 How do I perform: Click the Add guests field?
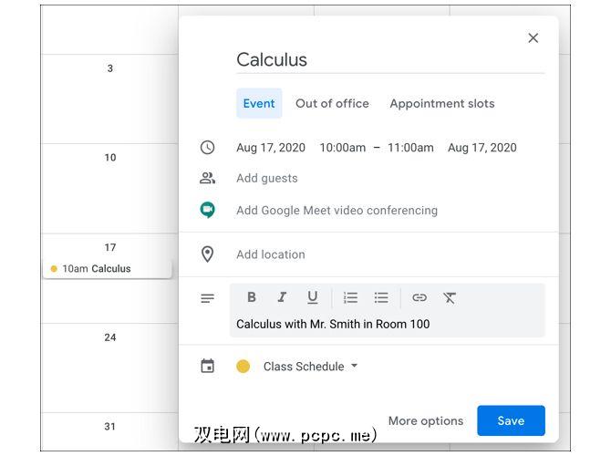pyautogui.click(x=267, y=178)
